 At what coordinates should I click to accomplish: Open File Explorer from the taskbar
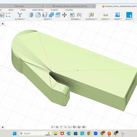coord(55,133)
